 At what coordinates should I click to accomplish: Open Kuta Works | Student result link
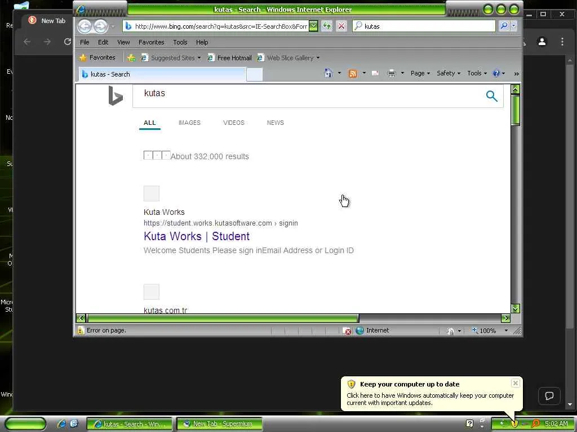[x=197, y=236]
